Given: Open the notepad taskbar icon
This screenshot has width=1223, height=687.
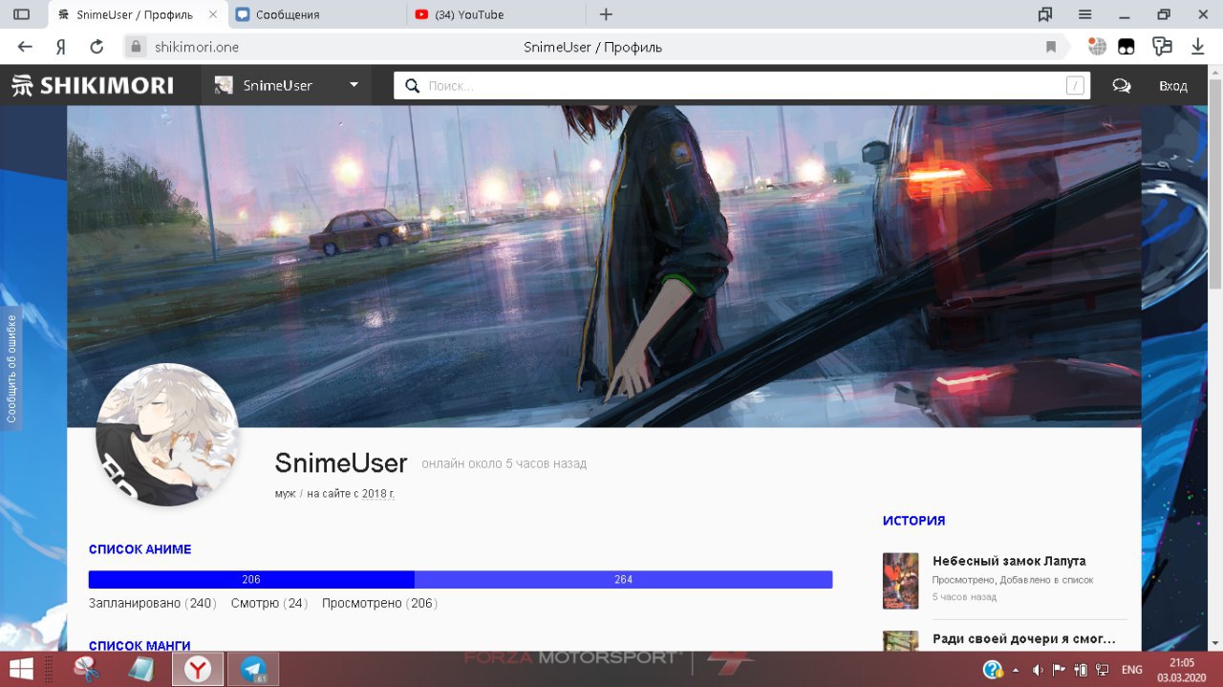Looking at the screenshot, I should point(140,668).
